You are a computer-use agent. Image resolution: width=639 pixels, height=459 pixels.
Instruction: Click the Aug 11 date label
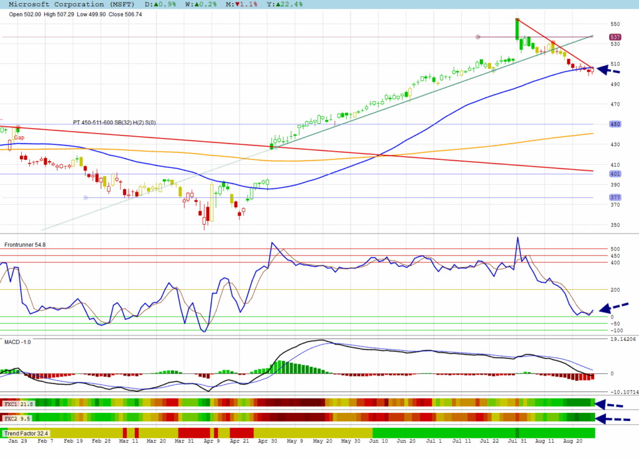point(545,441)
